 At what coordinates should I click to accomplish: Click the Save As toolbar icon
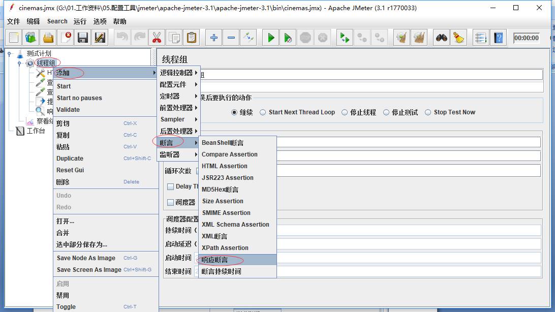pos(100,38)
